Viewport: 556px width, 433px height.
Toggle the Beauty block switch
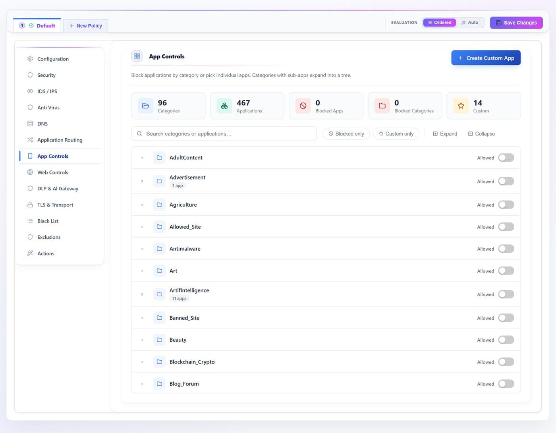[506, 340]
